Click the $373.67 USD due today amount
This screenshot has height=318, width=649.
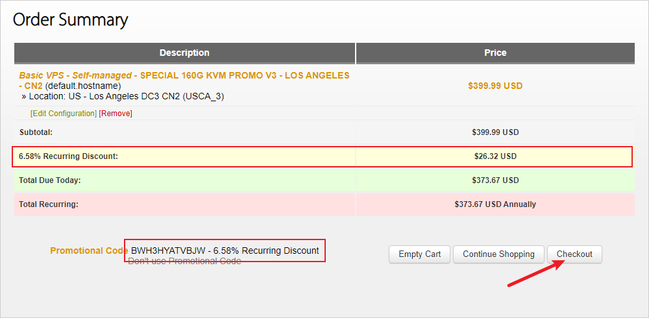495,180
